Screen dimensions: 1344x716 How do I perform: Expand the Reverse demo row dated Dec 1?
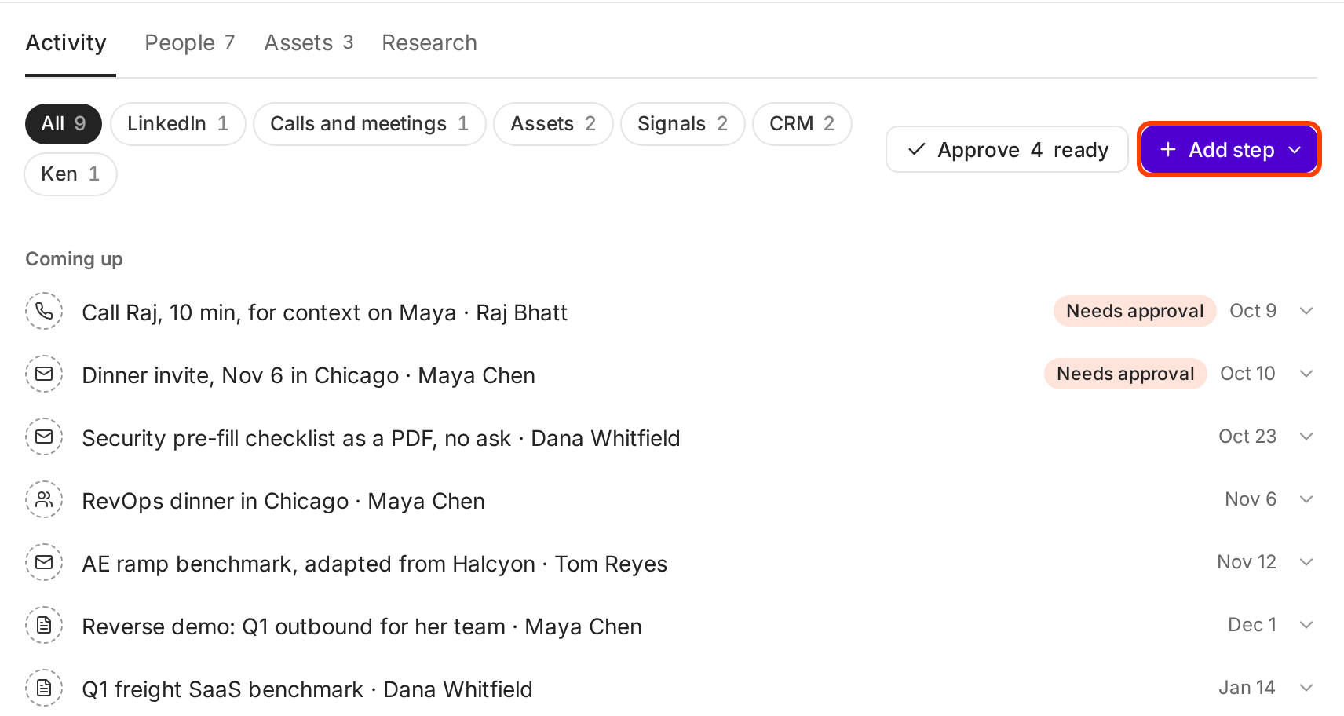click(1306, 626)
